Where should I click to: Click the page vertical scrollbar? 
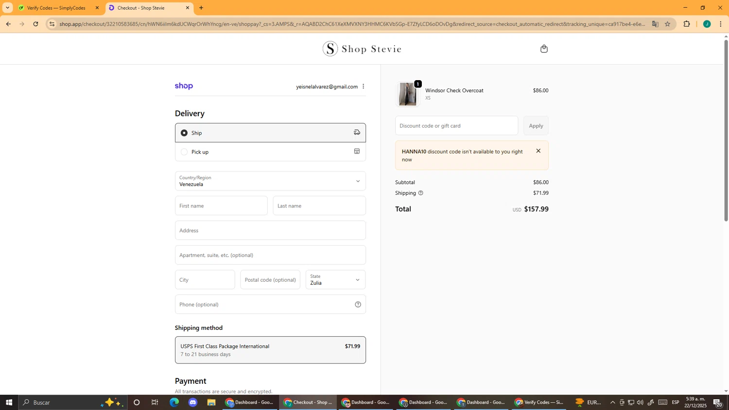pos(726,130)
